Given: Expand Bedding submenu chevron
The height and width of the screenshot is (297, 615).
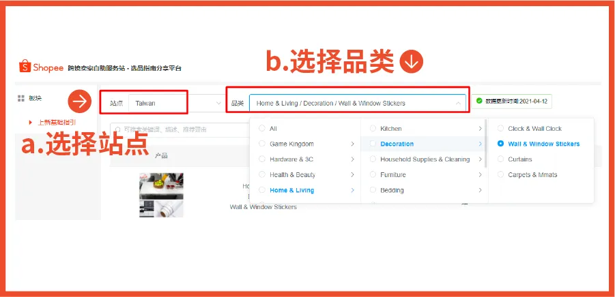Looking at the screenshot, I should tap(480, 190).
